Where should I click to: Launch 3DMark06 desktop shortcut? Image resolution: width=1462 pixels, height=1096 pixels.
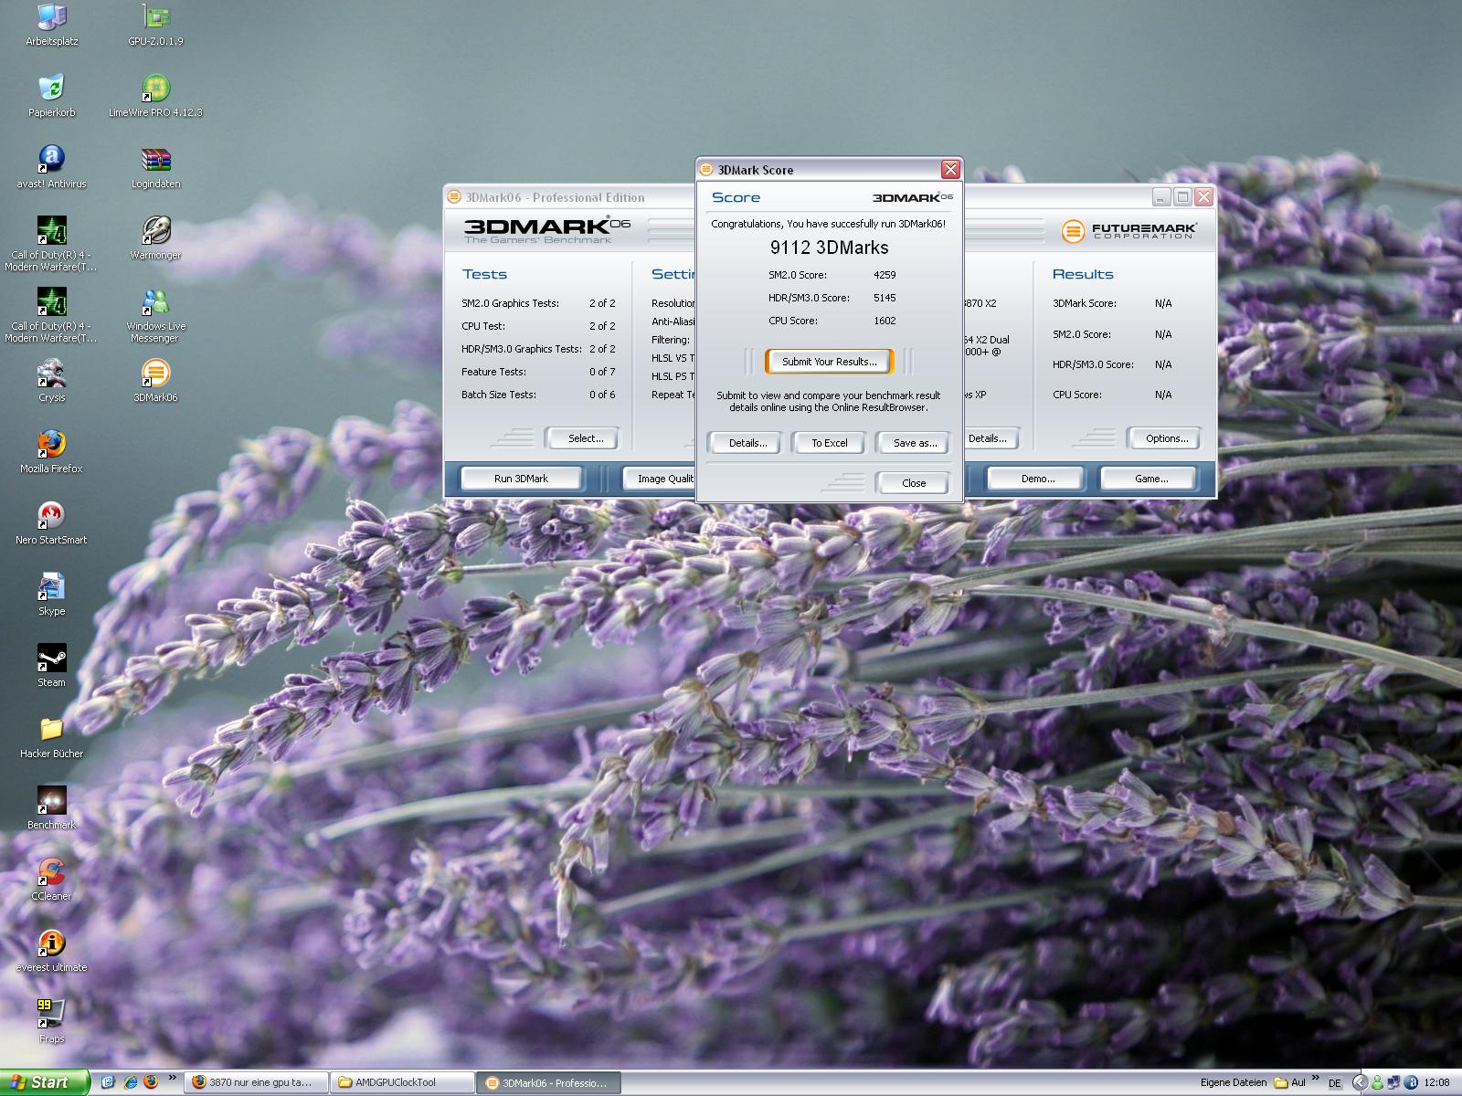tap(155, 381)
